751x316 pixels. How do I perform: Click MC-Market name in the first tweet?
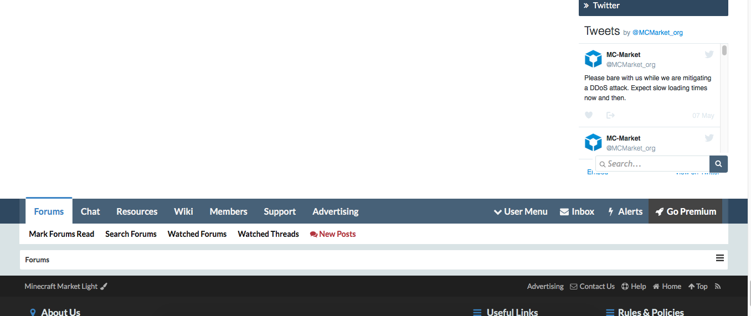(623, 55)
